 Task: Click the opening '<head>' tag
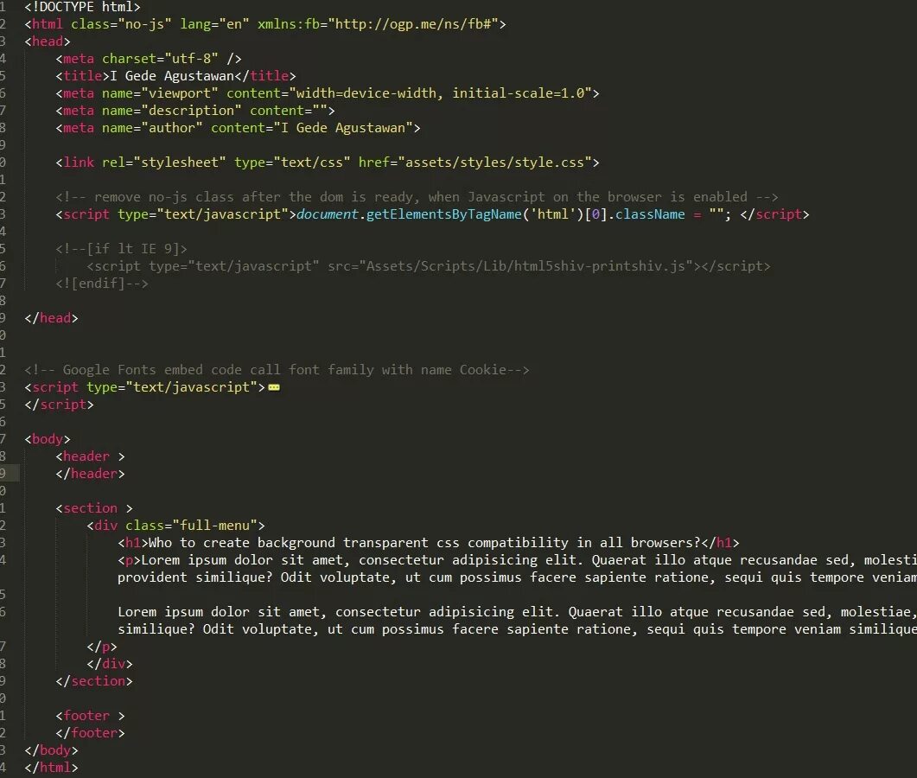pos(48,41)
